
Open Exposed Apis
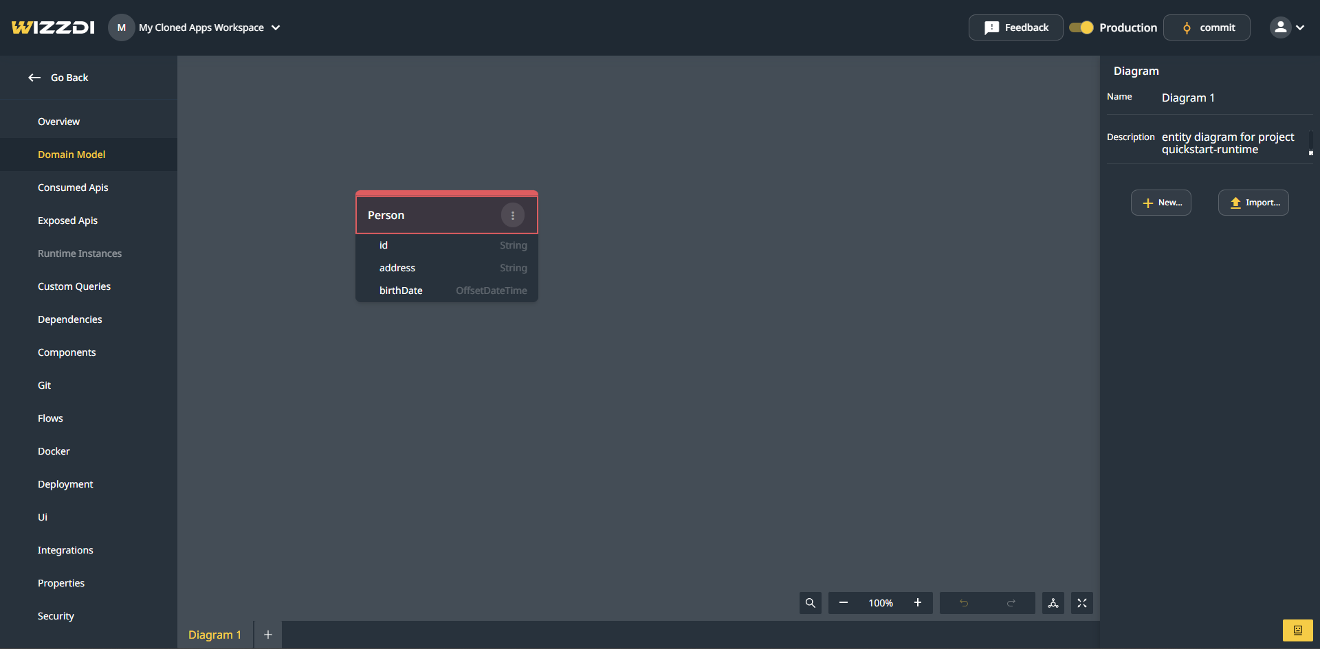click(89, 220)
